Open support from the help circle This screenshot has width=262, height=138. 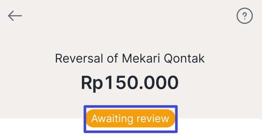(245, 16)
